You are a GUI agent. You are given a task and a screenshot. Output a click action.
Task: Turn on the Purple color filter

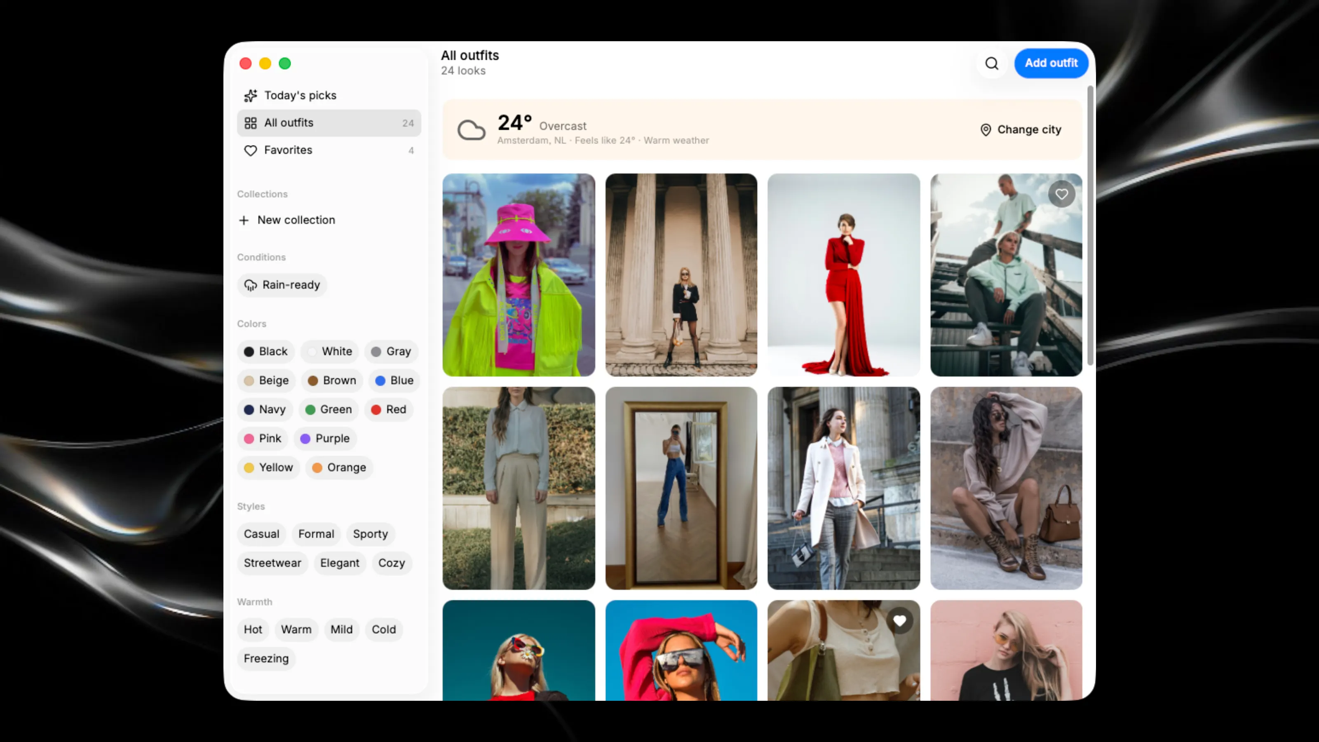325,439
